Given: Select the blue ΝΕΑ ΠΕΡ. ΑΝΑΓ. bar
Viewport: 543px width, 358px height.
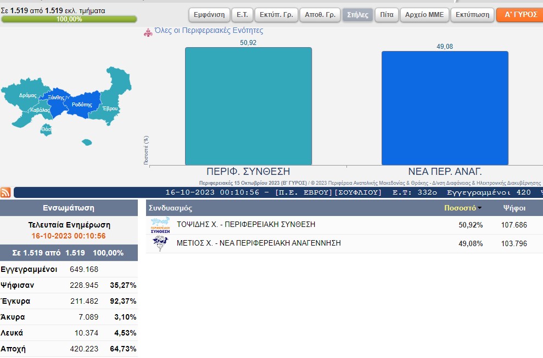Looking at the screenshot, I should (445, 108).
